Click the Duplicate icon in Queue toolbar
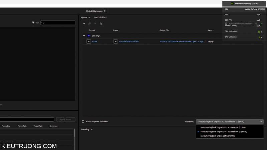The image size is (267, 150). (101, 24)
